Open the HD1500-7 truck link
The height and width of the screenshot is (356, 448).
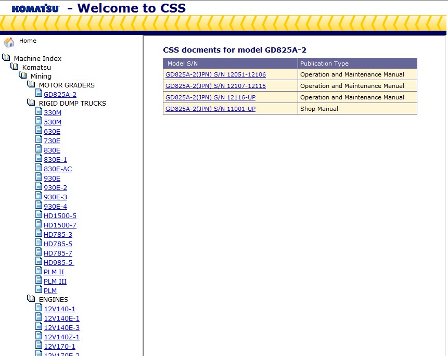60,225
